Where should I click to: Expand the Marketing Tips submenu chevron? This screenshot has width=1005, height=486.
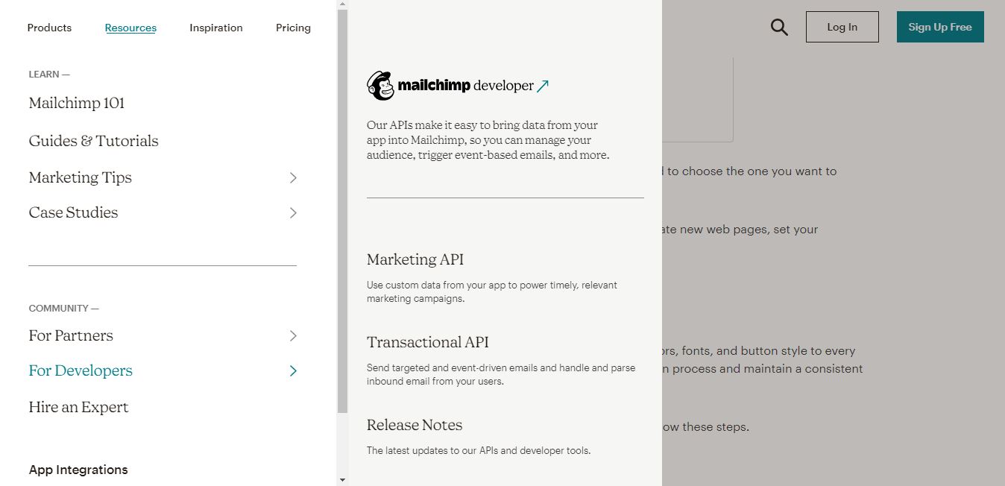[293, 177]
